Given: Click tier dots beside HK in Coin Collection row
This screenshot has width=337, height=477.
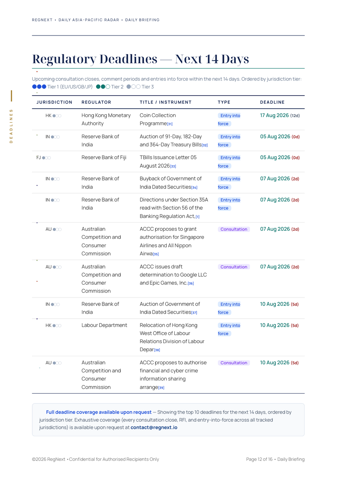Looking at the screenshot, I should (57, 116).
